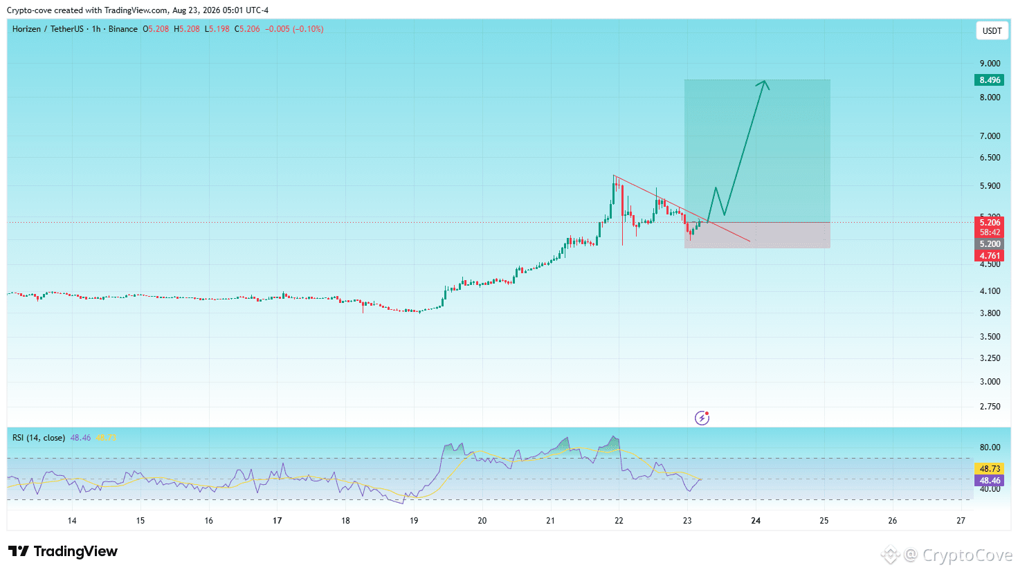This screenshot has width=1018, height=572.
Task: Click the high value H5.208
Action: pos(187,29)
